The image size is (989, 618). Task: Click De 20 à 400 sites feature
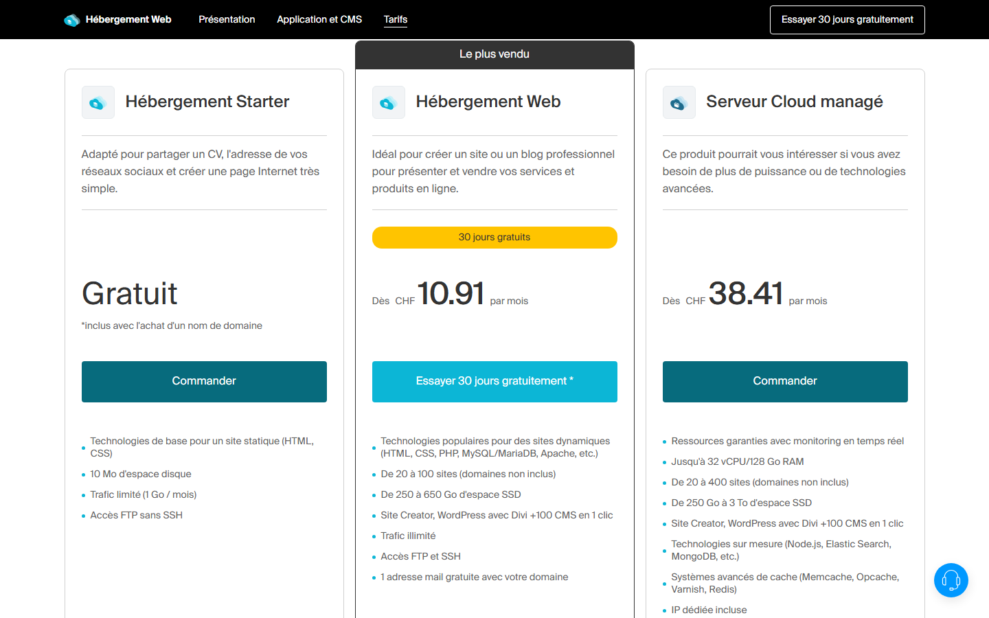coord(760,482)
